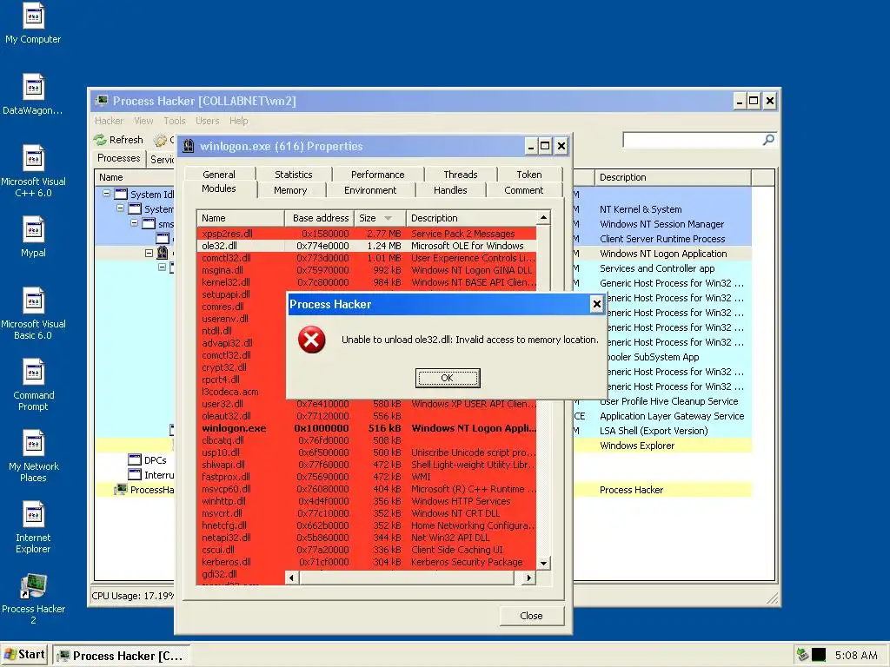
Task: Switch to the Statistics tab
Action: click(x=294, y=174)
